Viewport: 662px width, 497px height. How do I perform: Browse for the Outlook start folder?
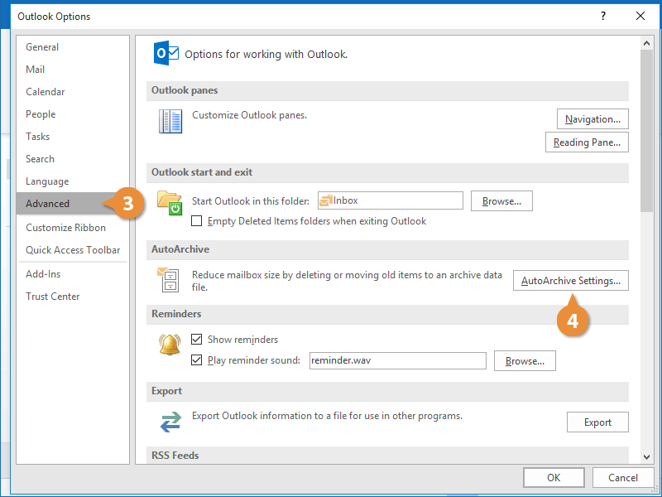(501, 201)
